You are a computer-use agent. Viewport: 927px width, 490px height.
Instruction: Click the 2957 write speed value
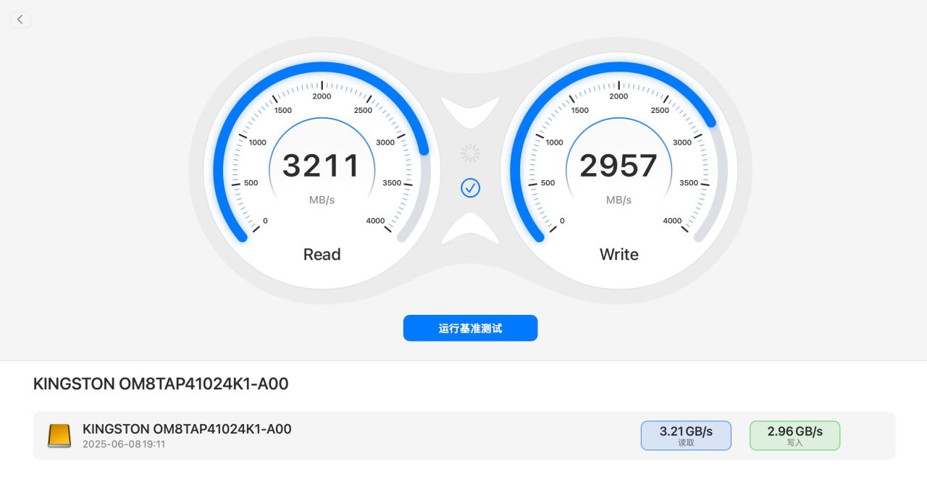point(618,166)
